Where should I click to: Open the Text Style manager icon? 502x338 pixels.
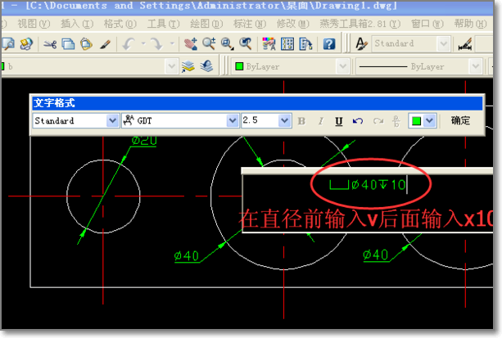click(361, 44)
